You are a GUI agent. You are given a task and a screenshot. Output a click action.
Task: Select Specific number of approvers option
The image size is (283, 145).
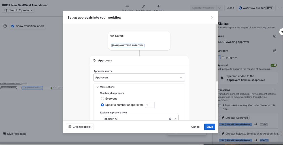tap(102, 105)
